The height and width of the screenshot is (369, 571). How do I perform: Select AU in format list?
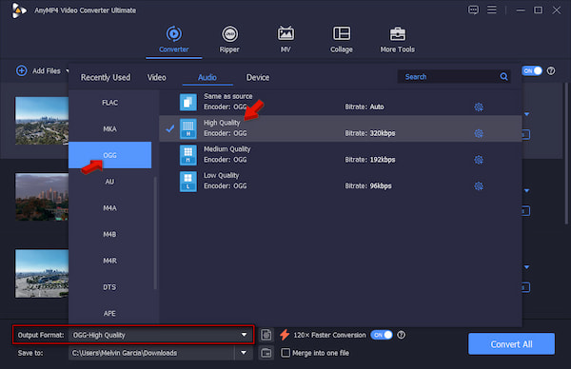tap(110, 182)
